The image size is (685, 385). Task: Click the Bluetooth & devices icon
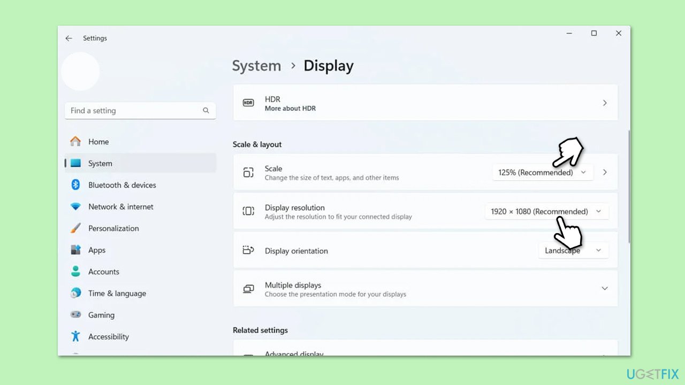(x=75, y=185)
